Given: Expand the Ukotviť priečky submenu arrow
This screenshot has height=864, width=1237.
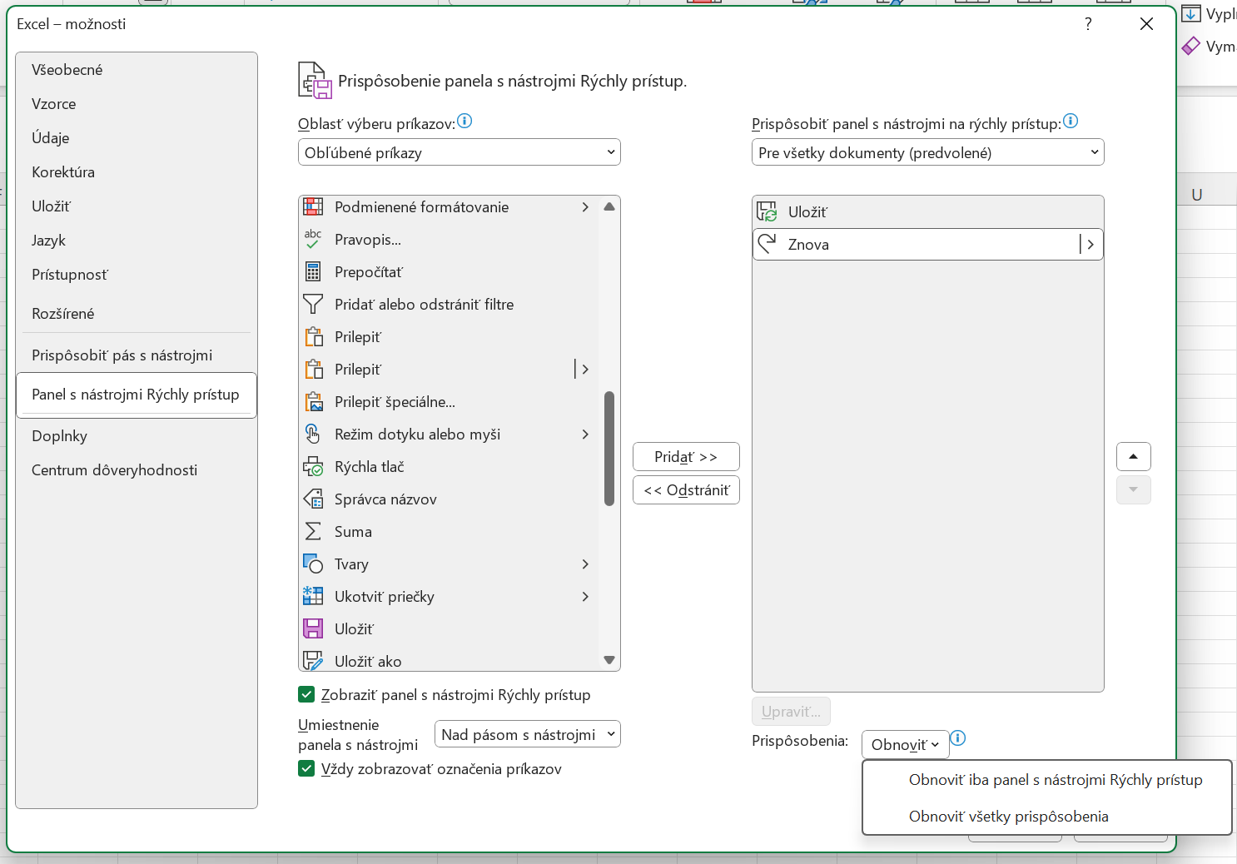Looking at the screenshot, I should tap(585, 596).
